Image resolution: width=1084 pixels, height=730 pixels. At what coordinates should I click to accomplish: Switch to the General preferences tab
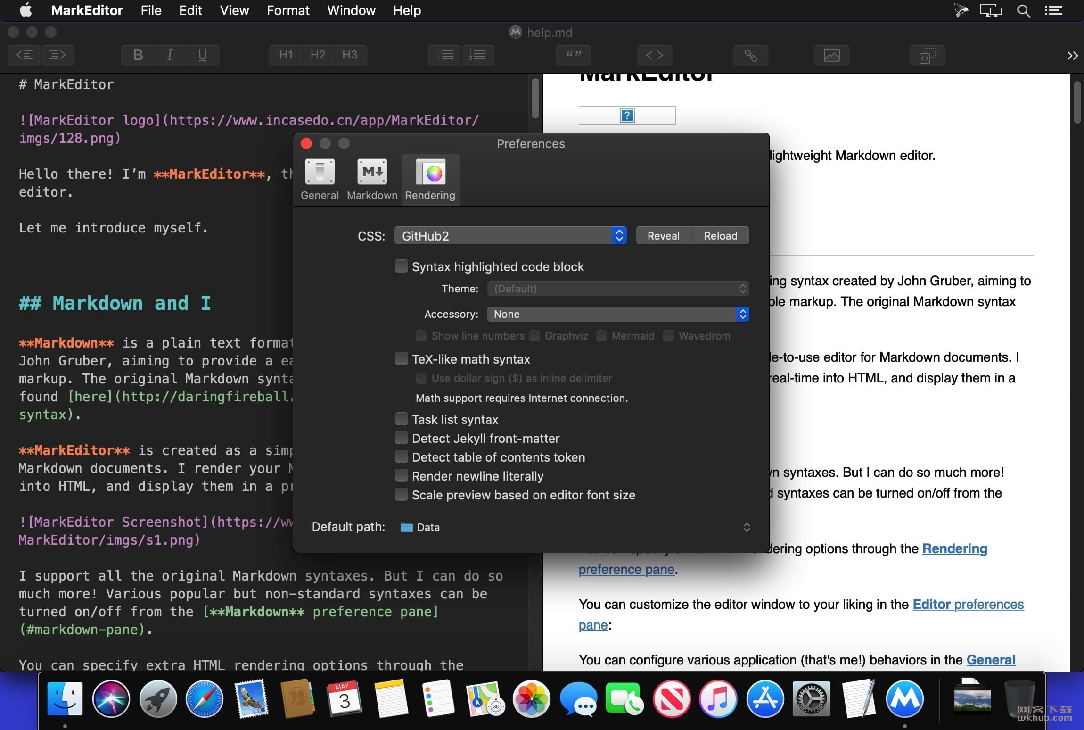[320, 180]
